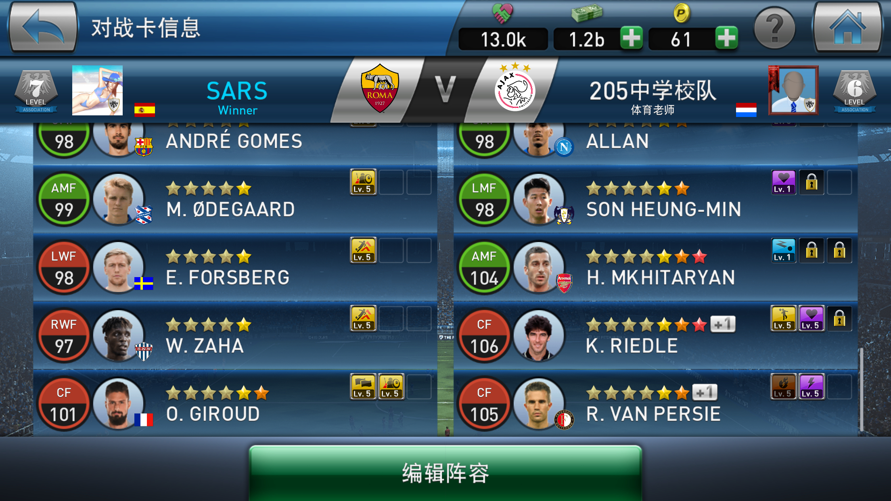
Task: Open 205中学校队 manager avatar
Action: [x=793, y=90]
